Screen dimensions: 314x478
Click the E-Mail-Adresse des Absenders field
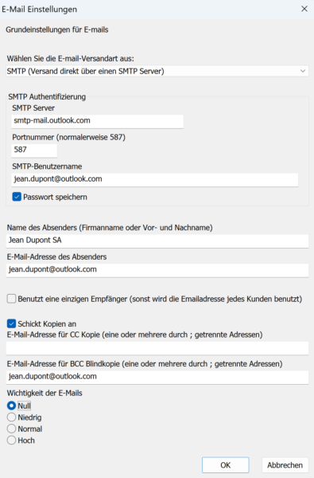coord(157,270)
